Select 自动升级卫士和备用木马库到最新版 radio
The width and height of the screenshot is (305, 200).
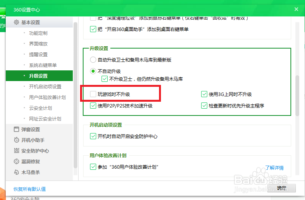coord(93,60)
